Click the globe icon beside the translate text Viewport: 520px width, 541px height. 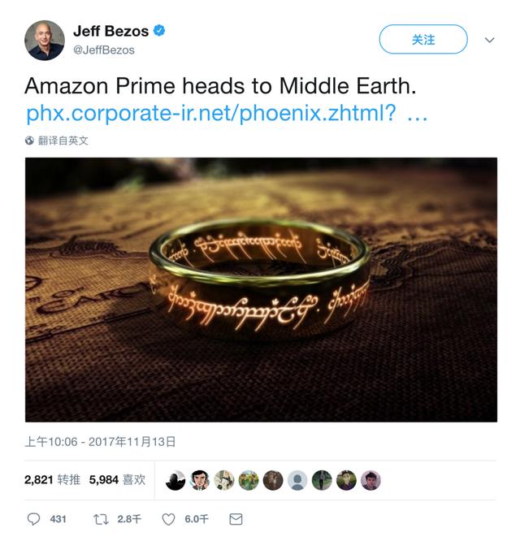tap(30, 141)
